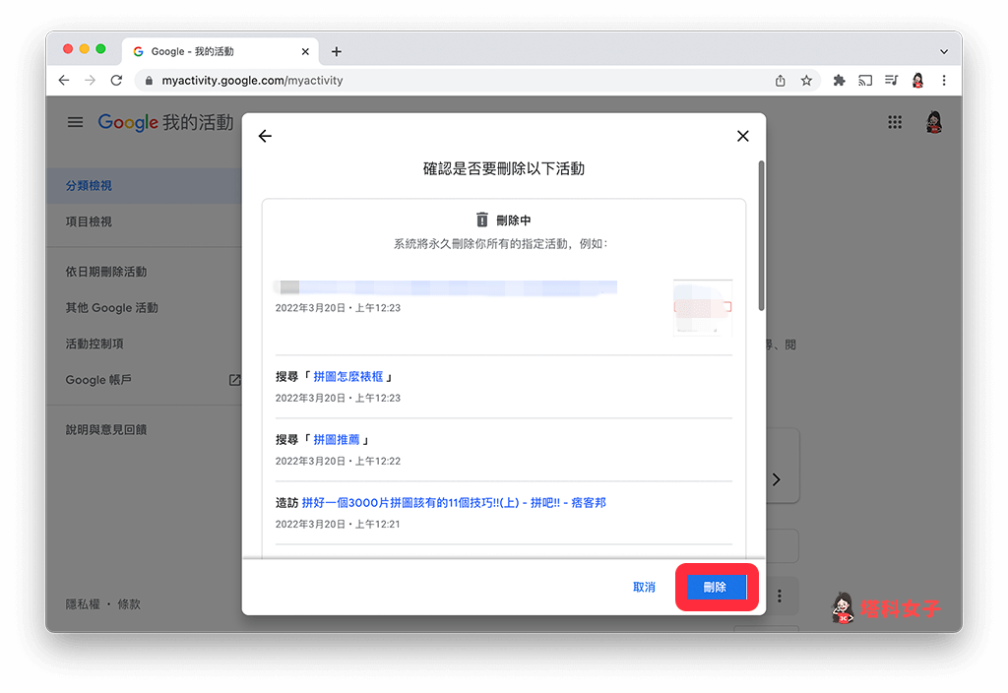Click the 條款 footer link
Image resolution: width=1008 pixels, height=693 pixels.
coord(129,604)
